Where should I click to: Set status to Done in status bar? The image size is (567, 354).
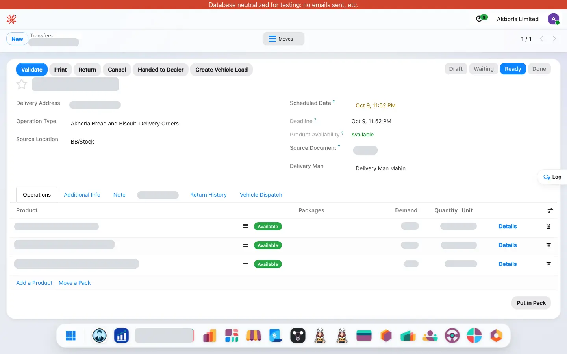(x=539, y=69)
